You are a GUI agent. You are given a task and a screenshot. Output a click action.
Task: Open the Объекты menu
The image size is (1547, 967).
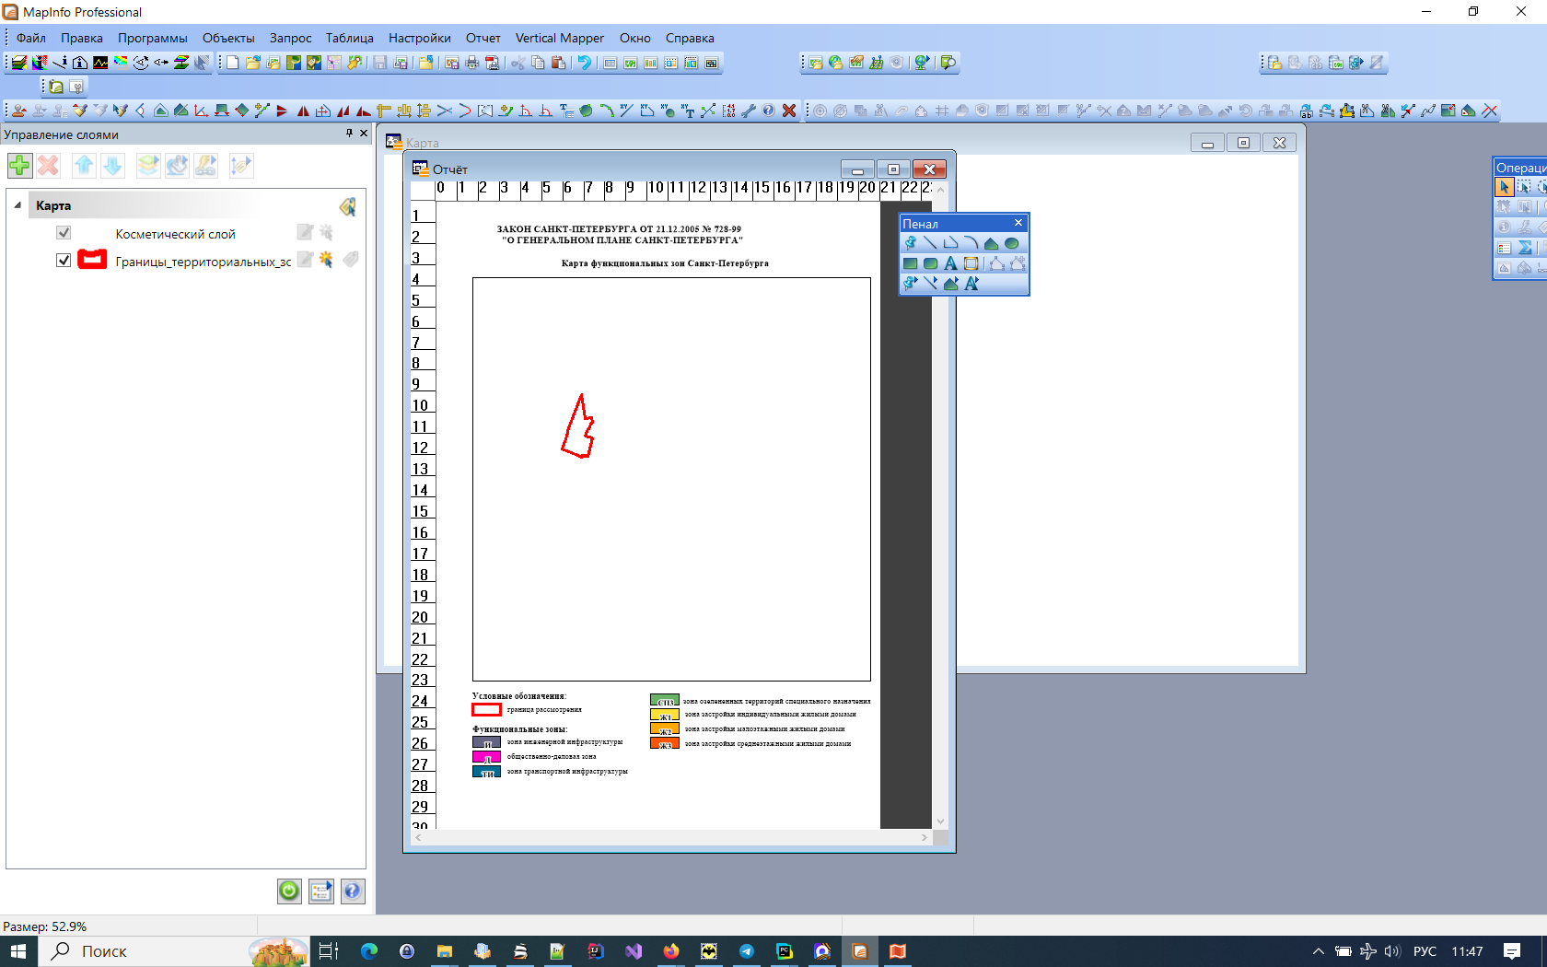(228, 38)
